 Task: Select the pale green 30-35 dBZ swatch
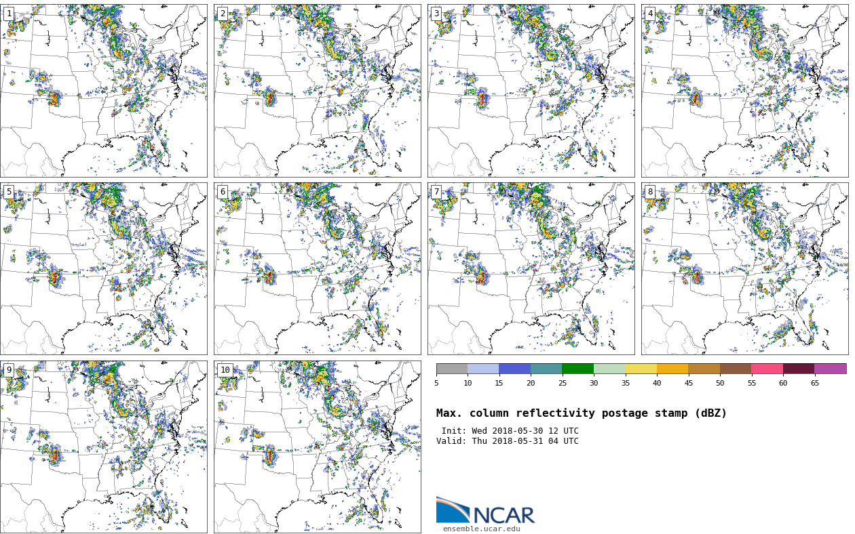(609, 369)
